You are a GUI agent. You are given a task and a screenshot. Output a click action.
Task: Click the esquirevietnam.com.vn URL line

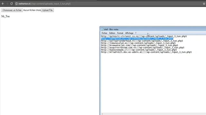click(143, 48)
